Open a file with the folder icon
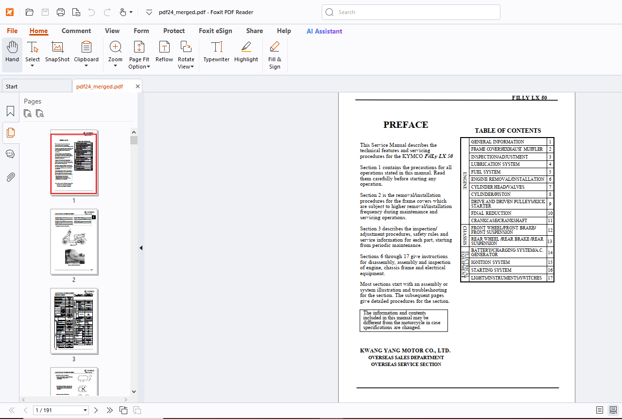Image resolution: width=622 pixels, height=419 pixels. pos(30,12)
